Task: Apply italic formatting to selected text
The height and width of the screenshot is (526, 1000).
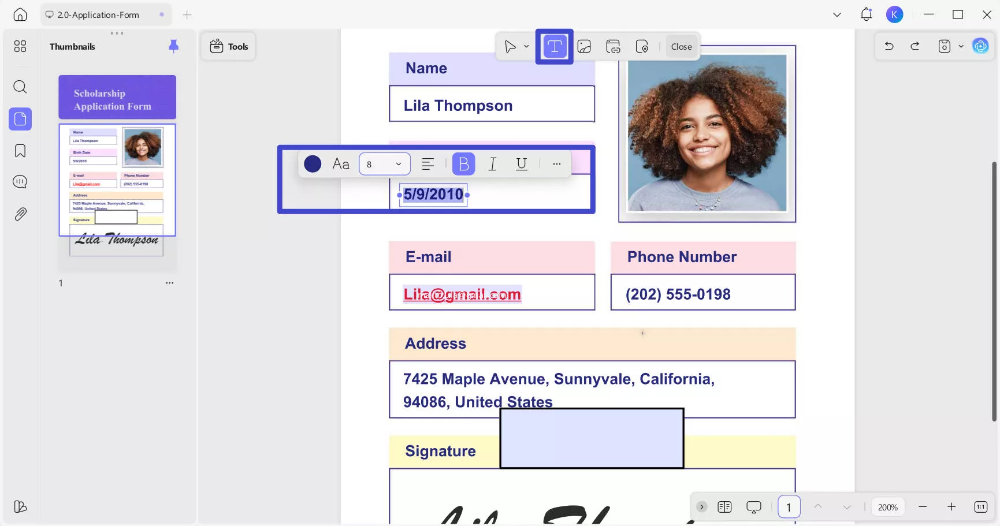Action: (x=492, y=164)
